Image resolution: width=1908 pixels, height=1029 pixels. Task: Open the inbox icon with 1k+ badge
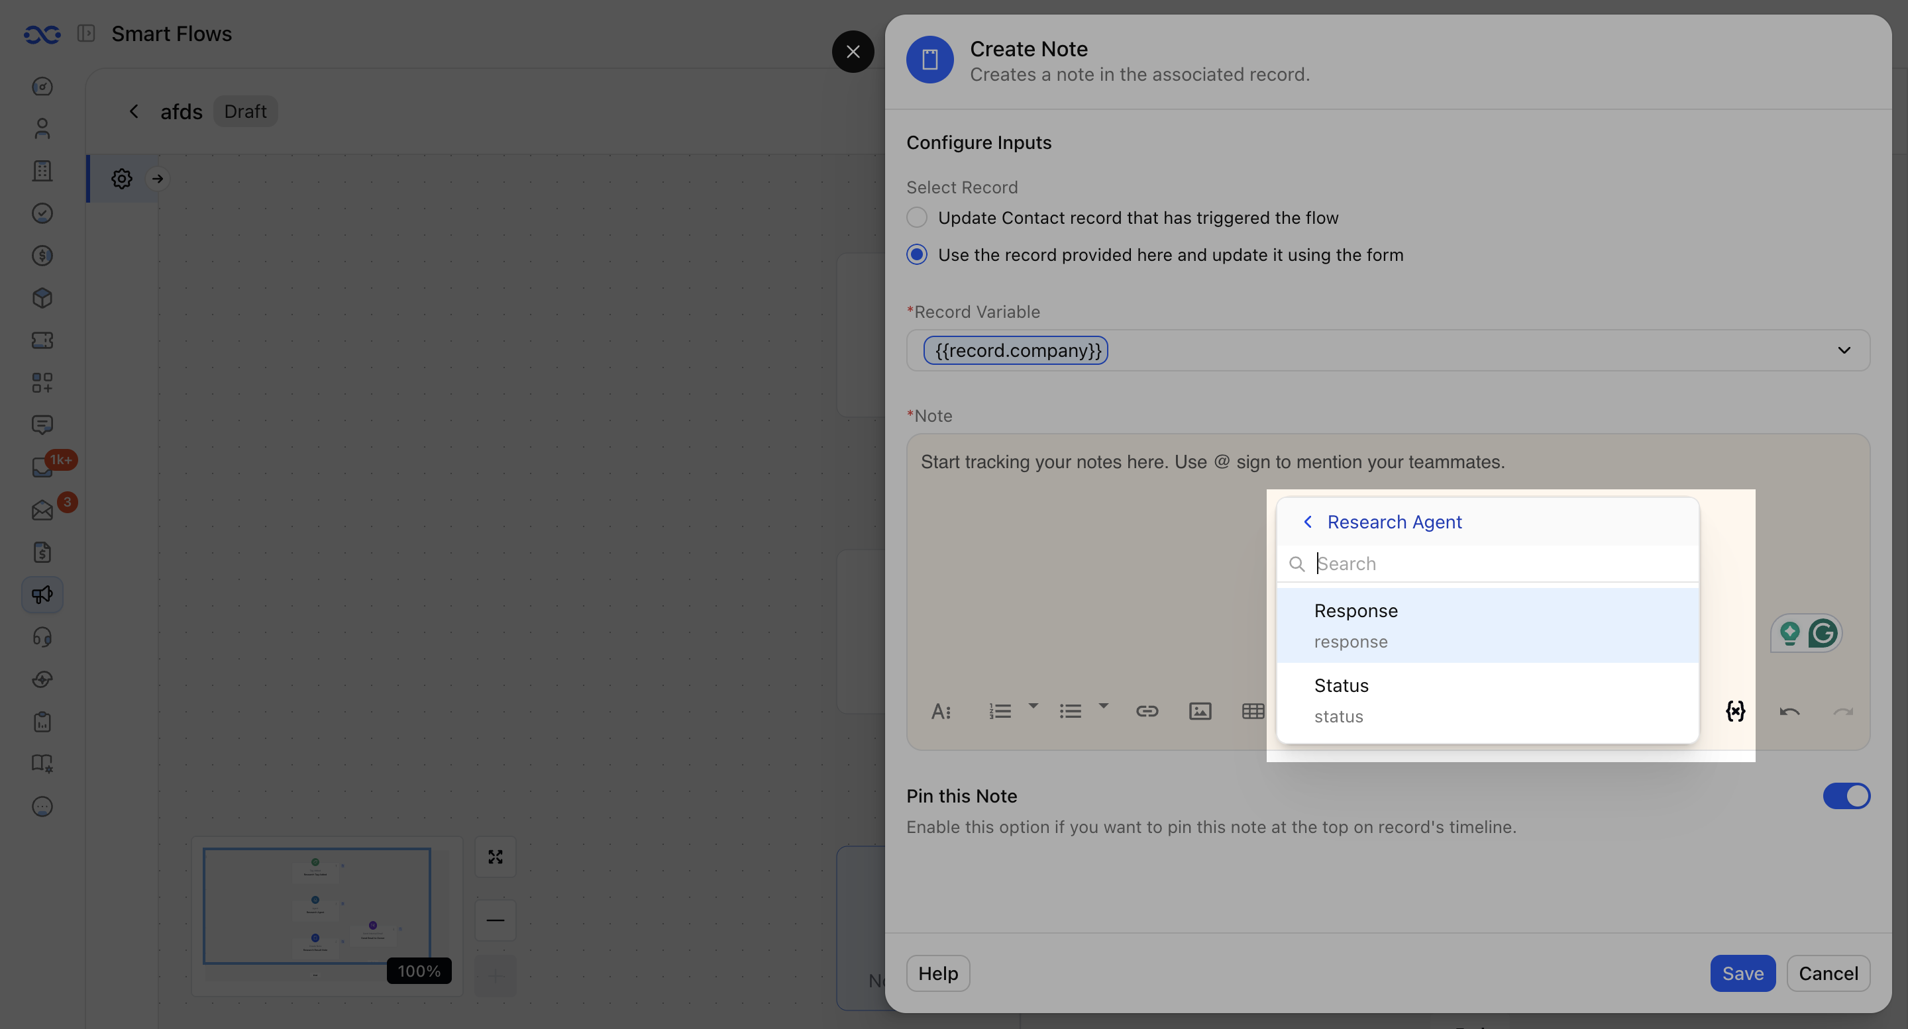point(42,467)
